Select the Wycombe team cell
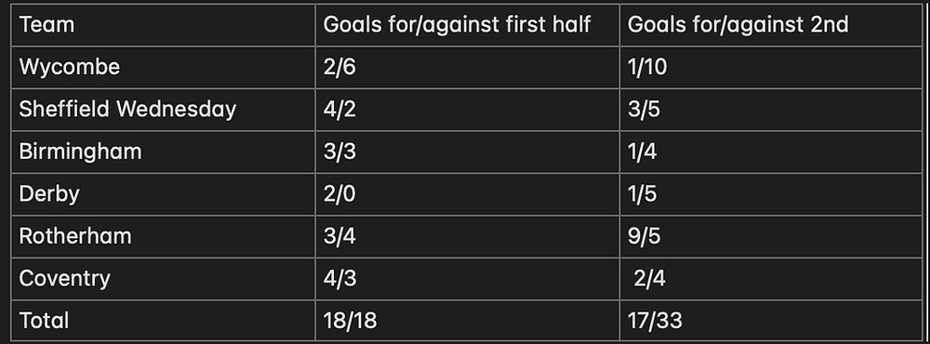The width and height of the screenshot is (930, 344). pyautogui.click(x=163, y=67)
